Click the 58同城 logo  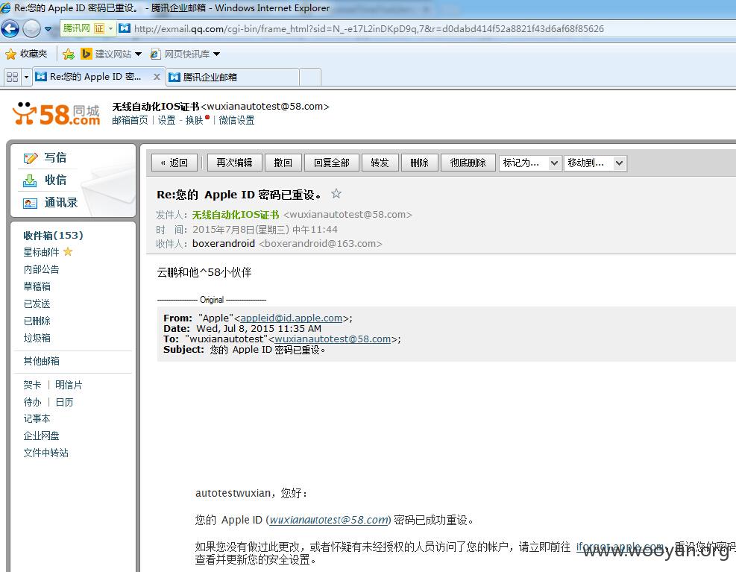click(x=57, y=113)
